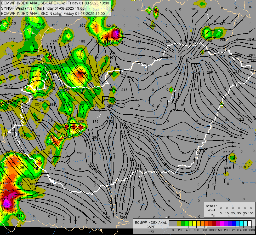256x235 pixels.
Task: Click map value 69.5
Action: 227,168
